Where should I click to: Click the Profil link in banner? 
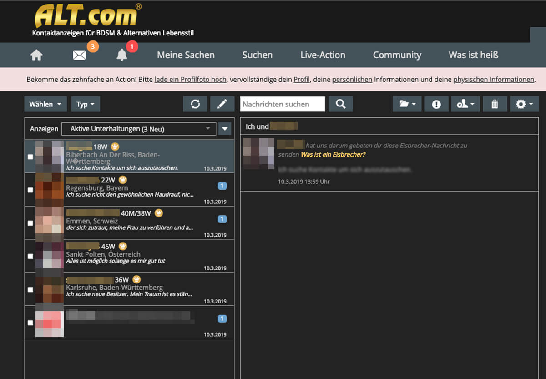tap(302, 79)
